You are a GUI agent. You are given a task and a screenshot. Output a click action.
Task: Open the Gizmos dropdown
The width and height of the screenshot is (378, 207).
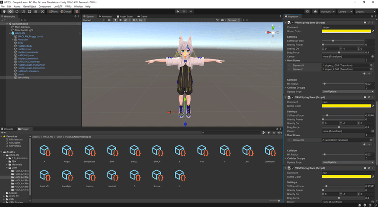[233, 20]
